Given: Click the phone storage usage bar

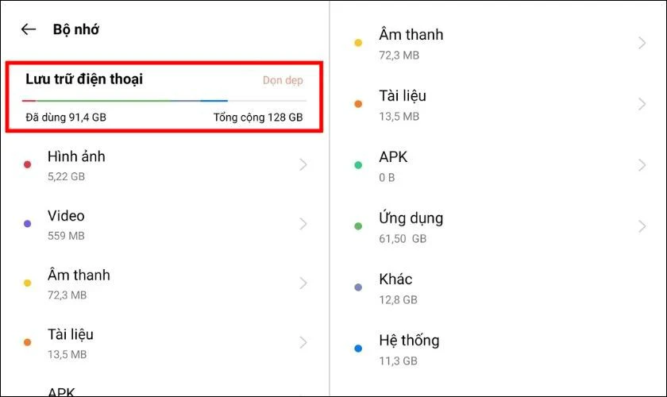Looking at the screenshot, I should click(164, 101).
